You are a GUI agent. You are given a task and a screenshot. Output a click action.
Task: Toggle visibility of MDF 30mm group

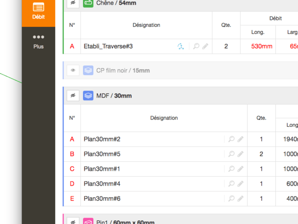73,95
